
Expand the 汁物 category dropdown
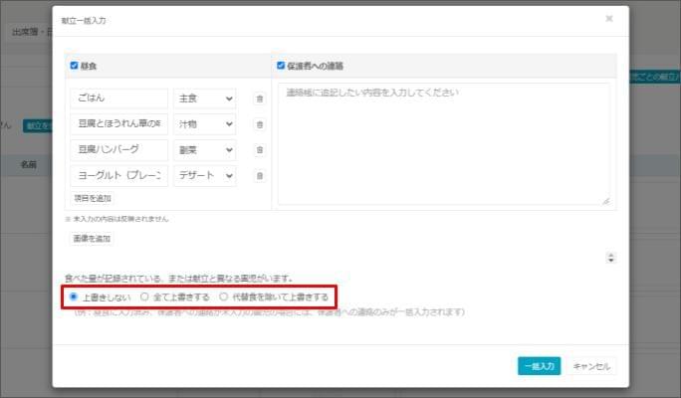204,124
